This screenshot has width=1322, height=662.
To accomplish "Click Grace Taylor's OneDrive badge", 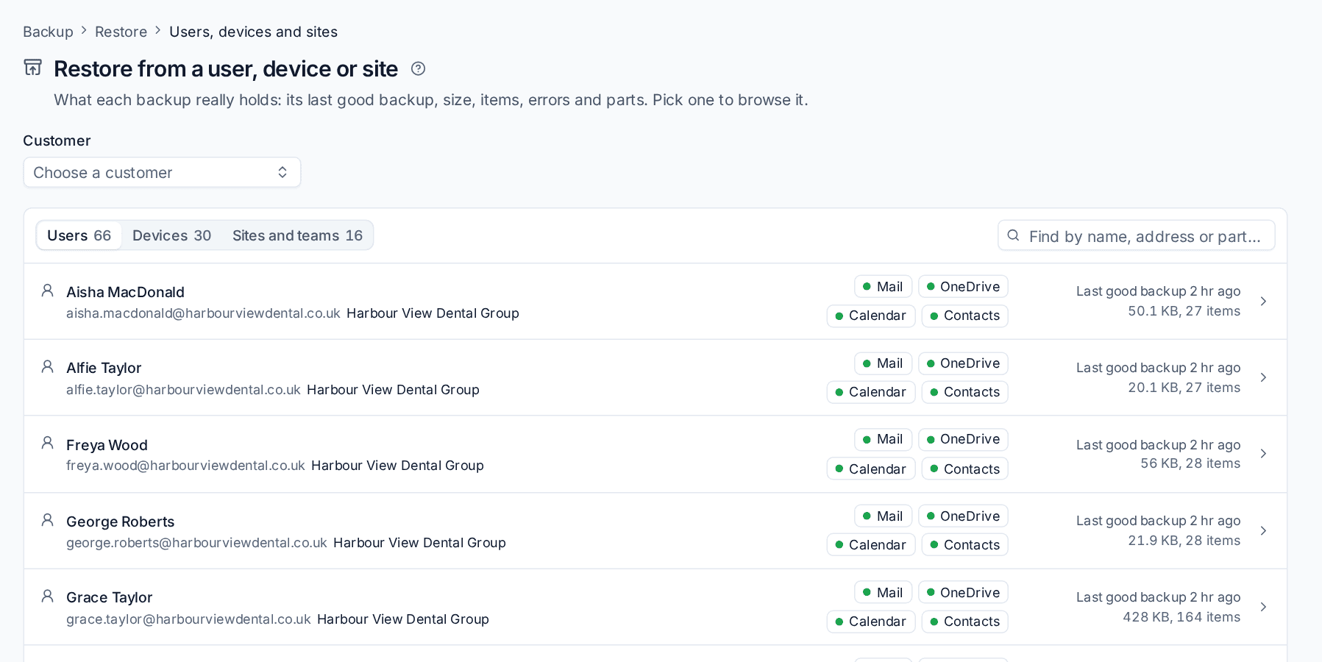I will pyautogui.click(x=963, y=593).
